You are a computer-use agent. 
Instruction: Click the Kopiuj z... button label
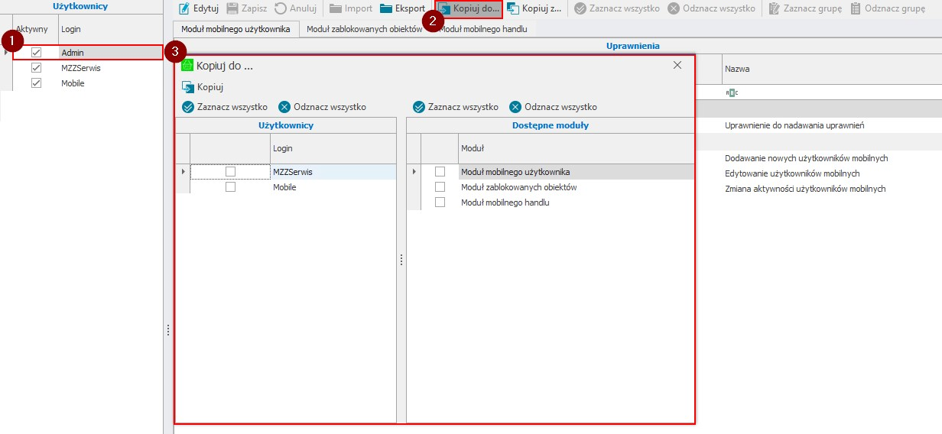[x=542, y=8]
